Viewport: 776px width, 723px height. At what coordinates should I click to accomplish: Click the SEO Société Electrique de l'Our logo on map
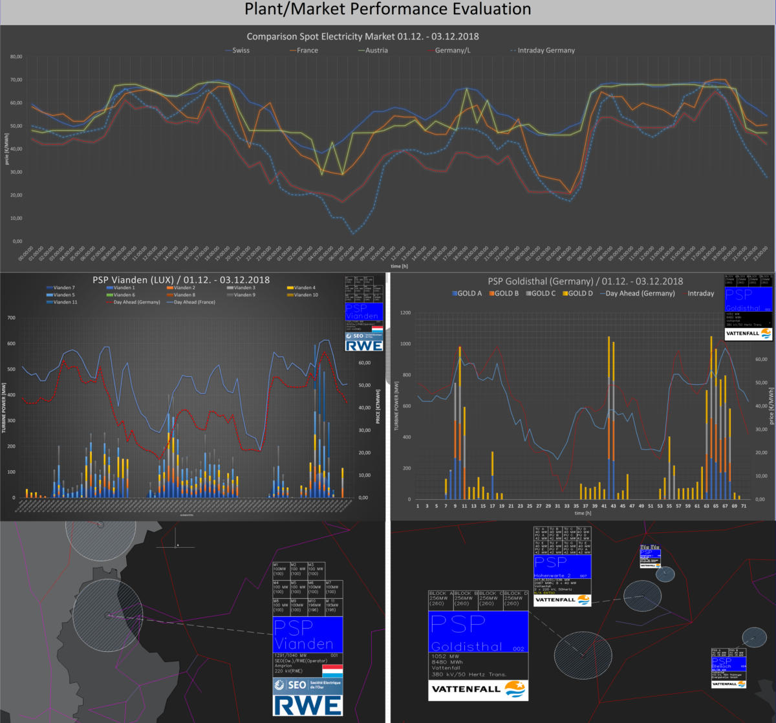[308, 685]
